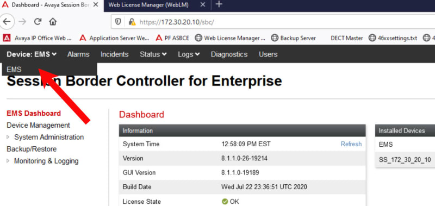Open the Users menu item

(268, 54)
